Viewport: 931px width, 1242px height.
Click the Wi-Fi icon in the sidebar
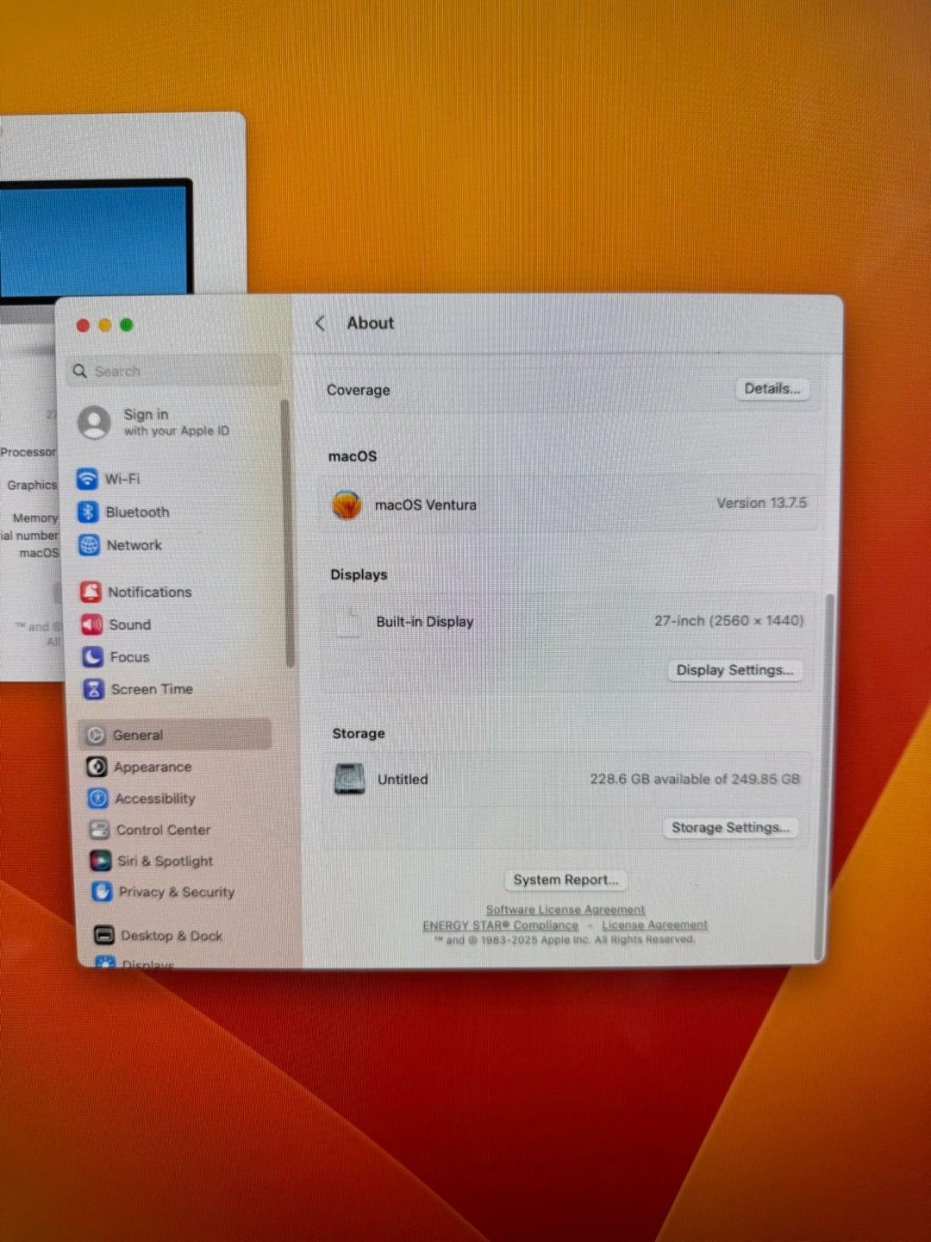[87, 479]
